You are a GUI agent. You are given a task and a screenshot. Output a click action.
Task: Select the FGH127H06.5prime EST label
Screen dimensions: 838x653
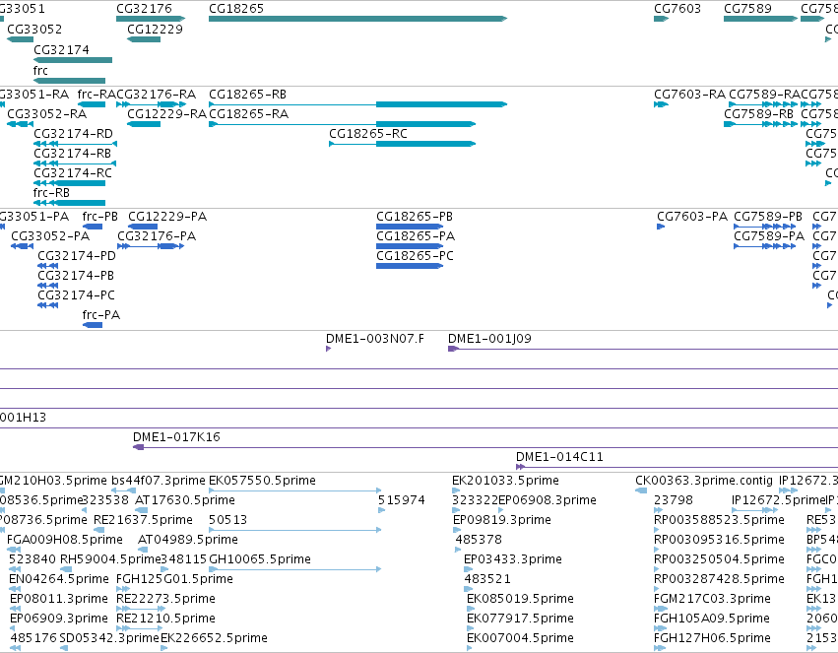712,638
